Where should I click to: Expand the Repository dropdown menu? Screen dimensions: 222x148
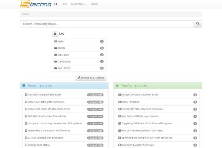coord(78,4)
